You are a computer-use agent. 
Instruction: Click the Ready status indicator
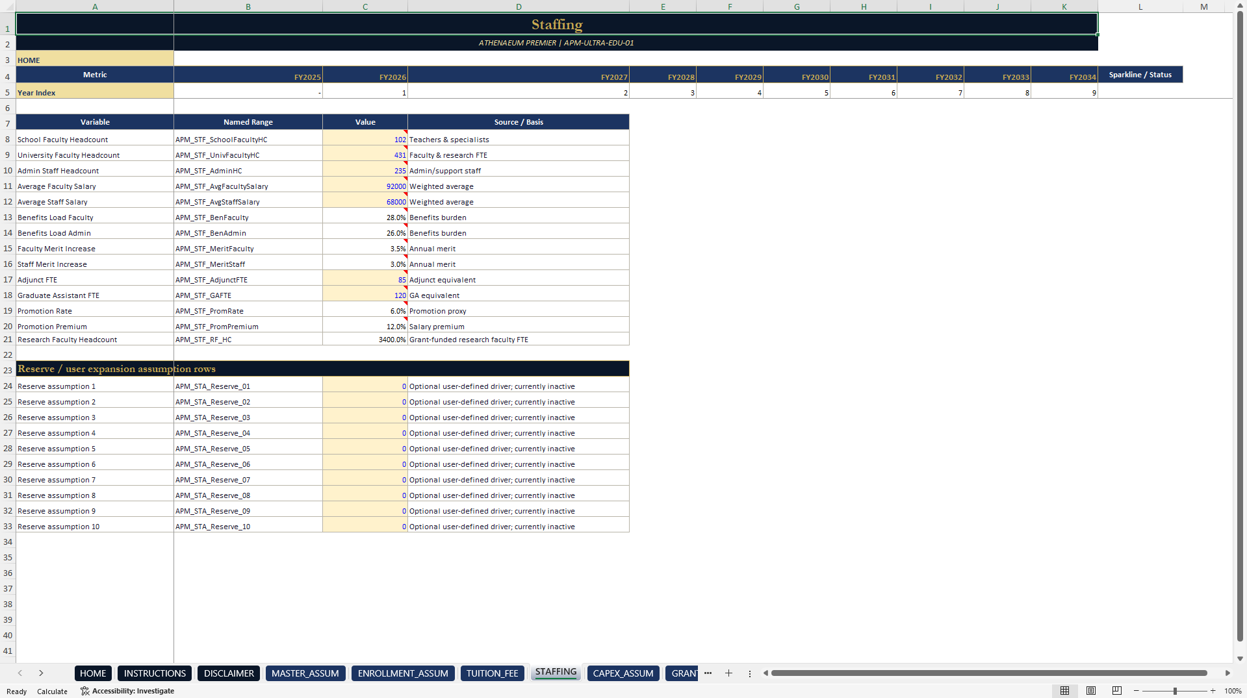(17, 692)
